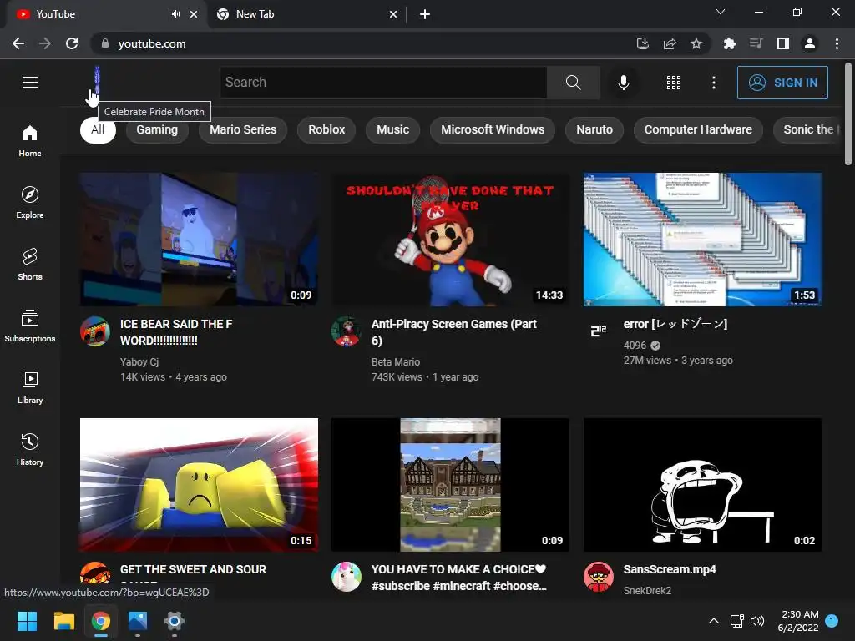Open the Ice Bear video thumbnail
The height and width of the screenshot is (641, 855).
(x=199, y=240)
